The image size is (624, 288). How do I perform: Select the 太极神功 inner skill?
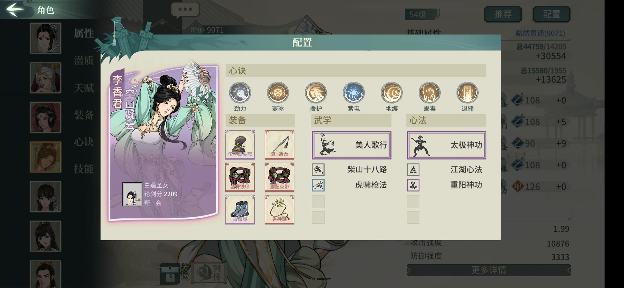tap(446, 145)
